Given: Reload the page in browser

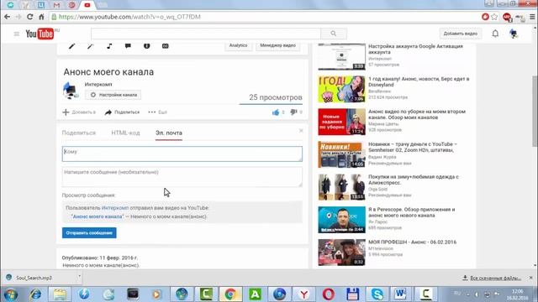Looking at the screenshot, I should (30, 17).
